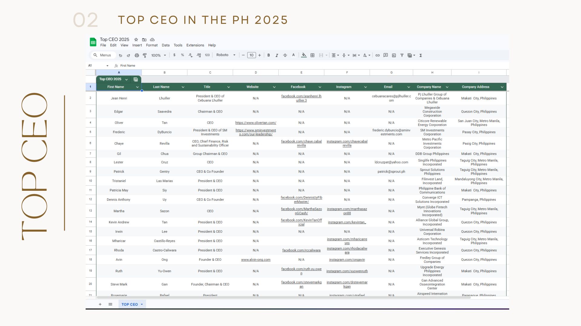
Task: Open the Roboto font dropdown
Action: click(x=225, y=55)
